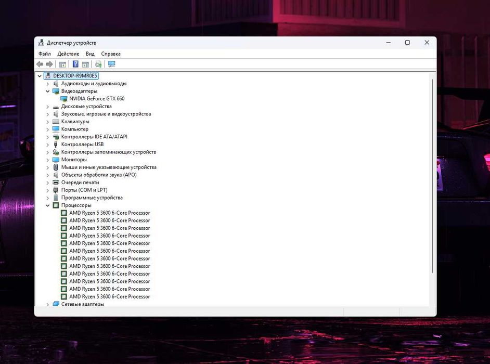The height and width of the screenshot is (364, 490).
Task: Click the chip icon beside Процессоры
Action: pyautogui.click(x=56, y=205)
